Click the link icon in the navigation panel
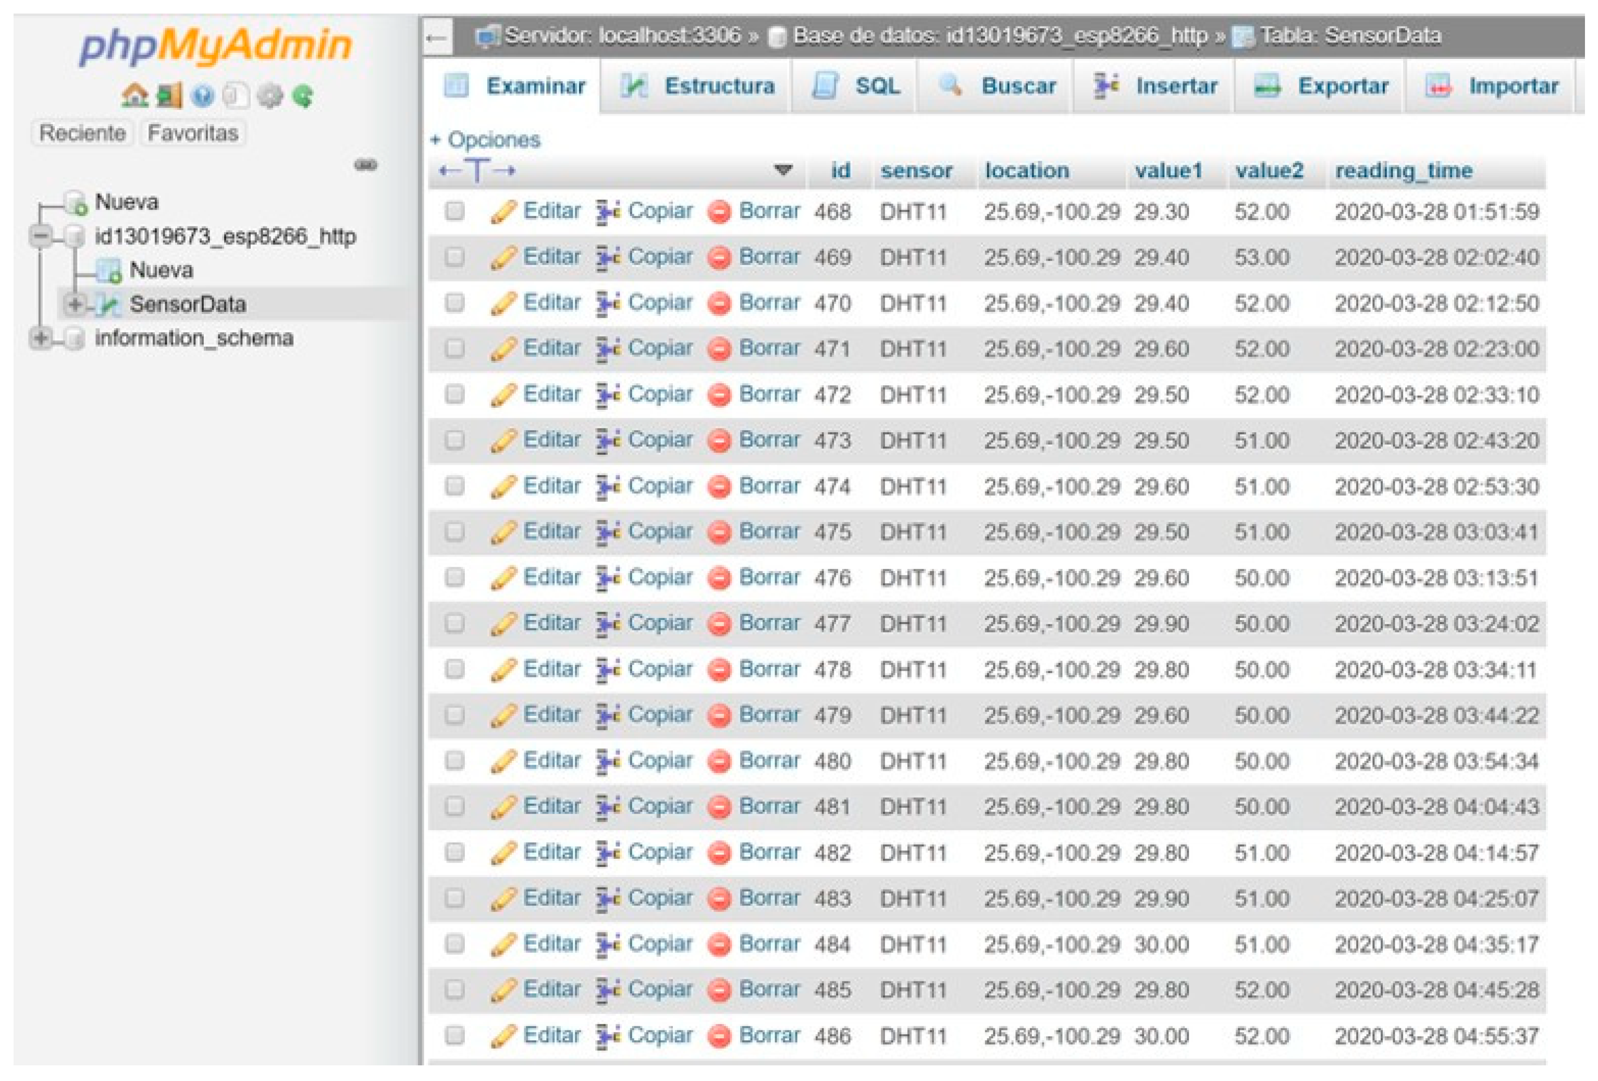The image size is (1598, 1081). [365, 165]
